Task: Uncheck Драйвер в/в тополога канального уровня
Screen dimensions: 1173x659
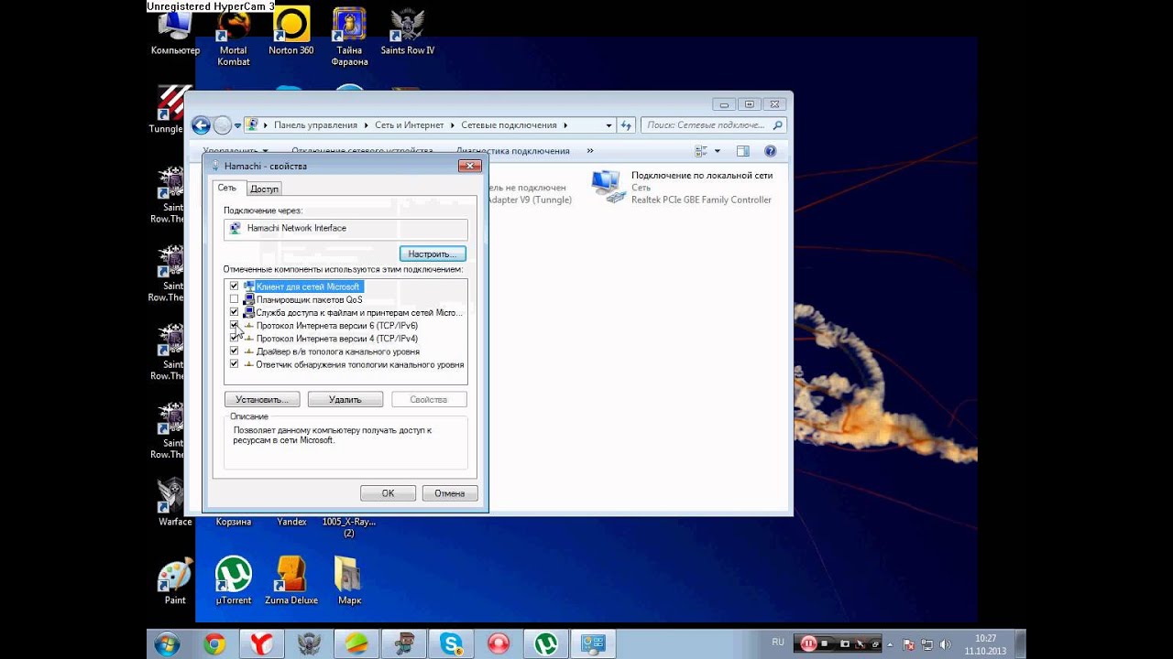Action: [234, 351]
